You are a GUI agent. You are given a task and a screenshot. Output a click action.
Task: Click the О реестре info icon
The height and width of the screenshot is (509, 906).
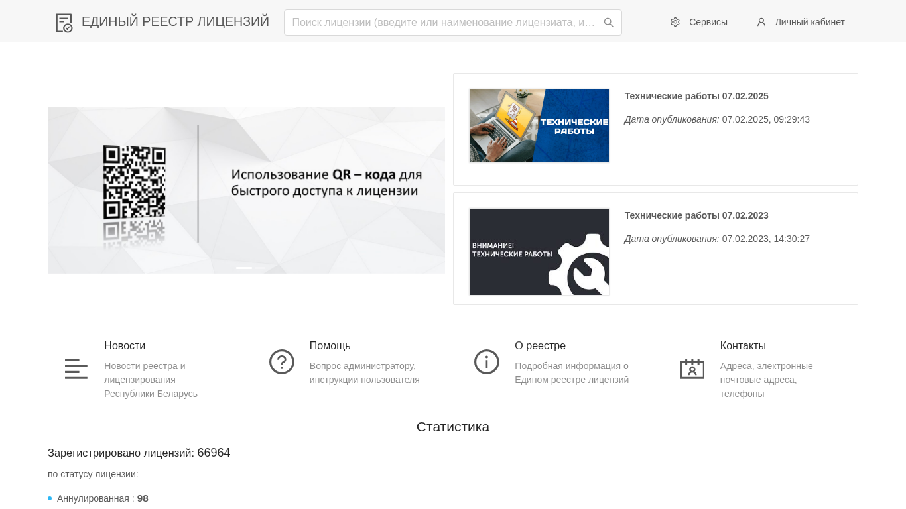[x=487, y=362]
